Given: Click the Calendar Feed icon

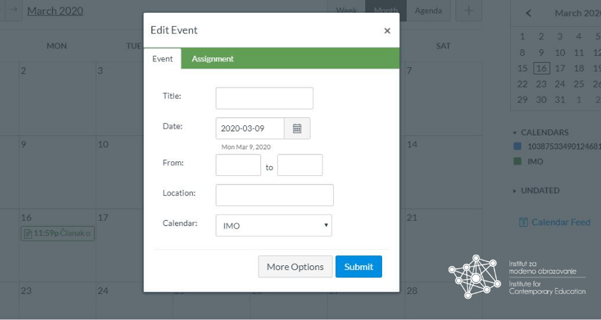Looking at the screenshot, I should point(524,222).
